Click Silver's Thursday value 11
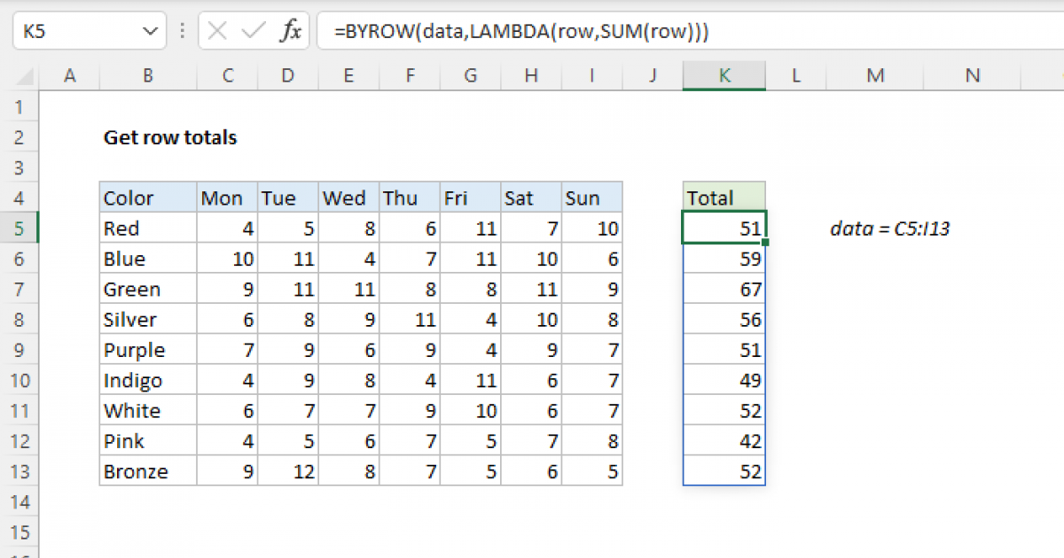1064x558 pixels. click(410, 320)
